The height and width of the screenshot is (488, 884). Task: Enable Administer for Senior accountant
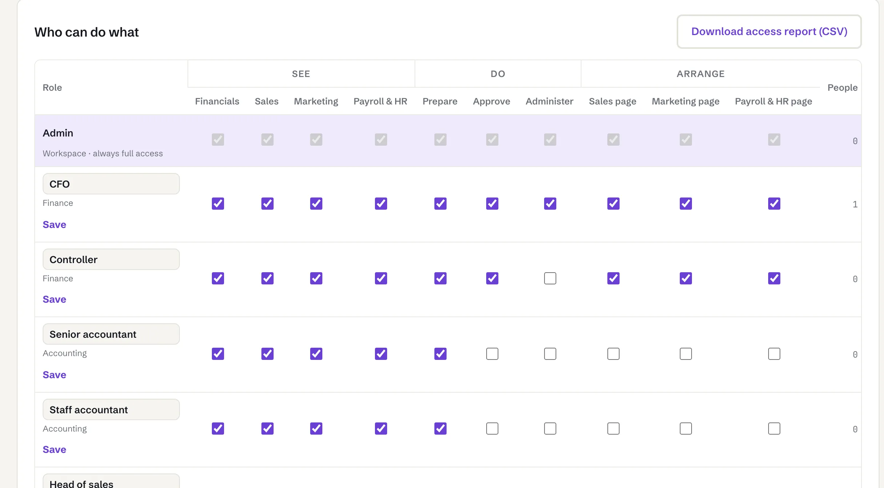click(550, 354)
